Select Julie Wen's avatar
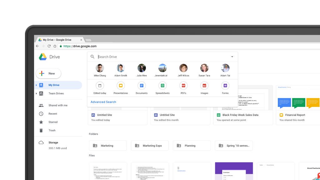Image resolution: width=320 pixels, height=180 pixels. click(142, 68)
